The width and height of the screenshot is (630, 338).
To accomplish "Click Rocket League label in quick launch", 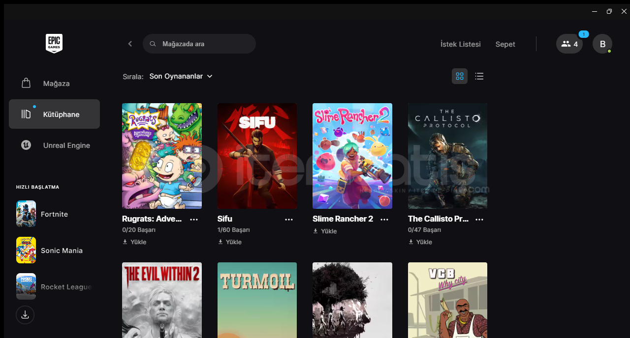I will pos(66,287).
